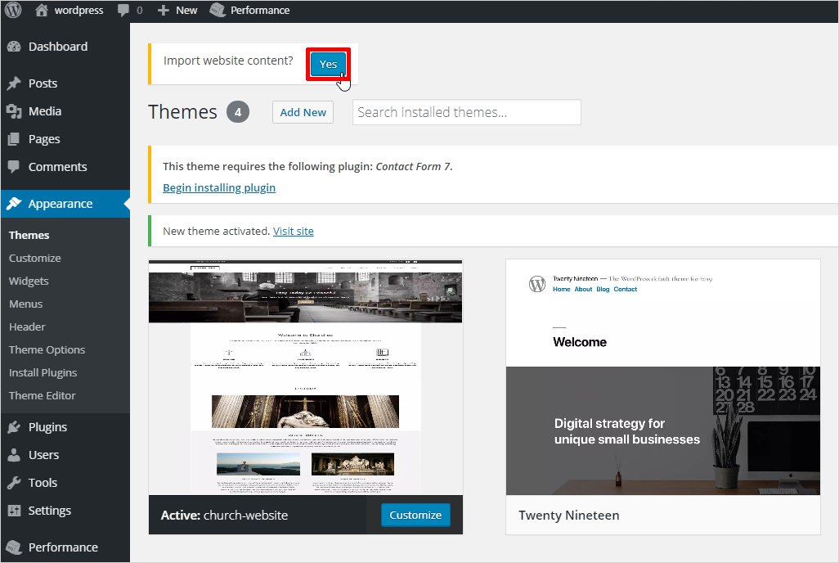Open Menus submenu item
The image size is (839, 563).
(25, 304)
